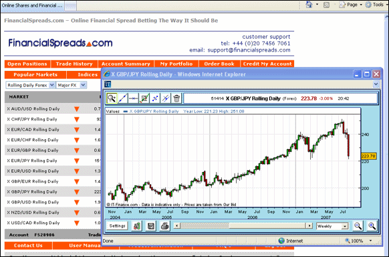The height and width of the screenshot is (257, 389).
Task: Expand chevron at right of chart window toolbar
Action: pos(376,84)
